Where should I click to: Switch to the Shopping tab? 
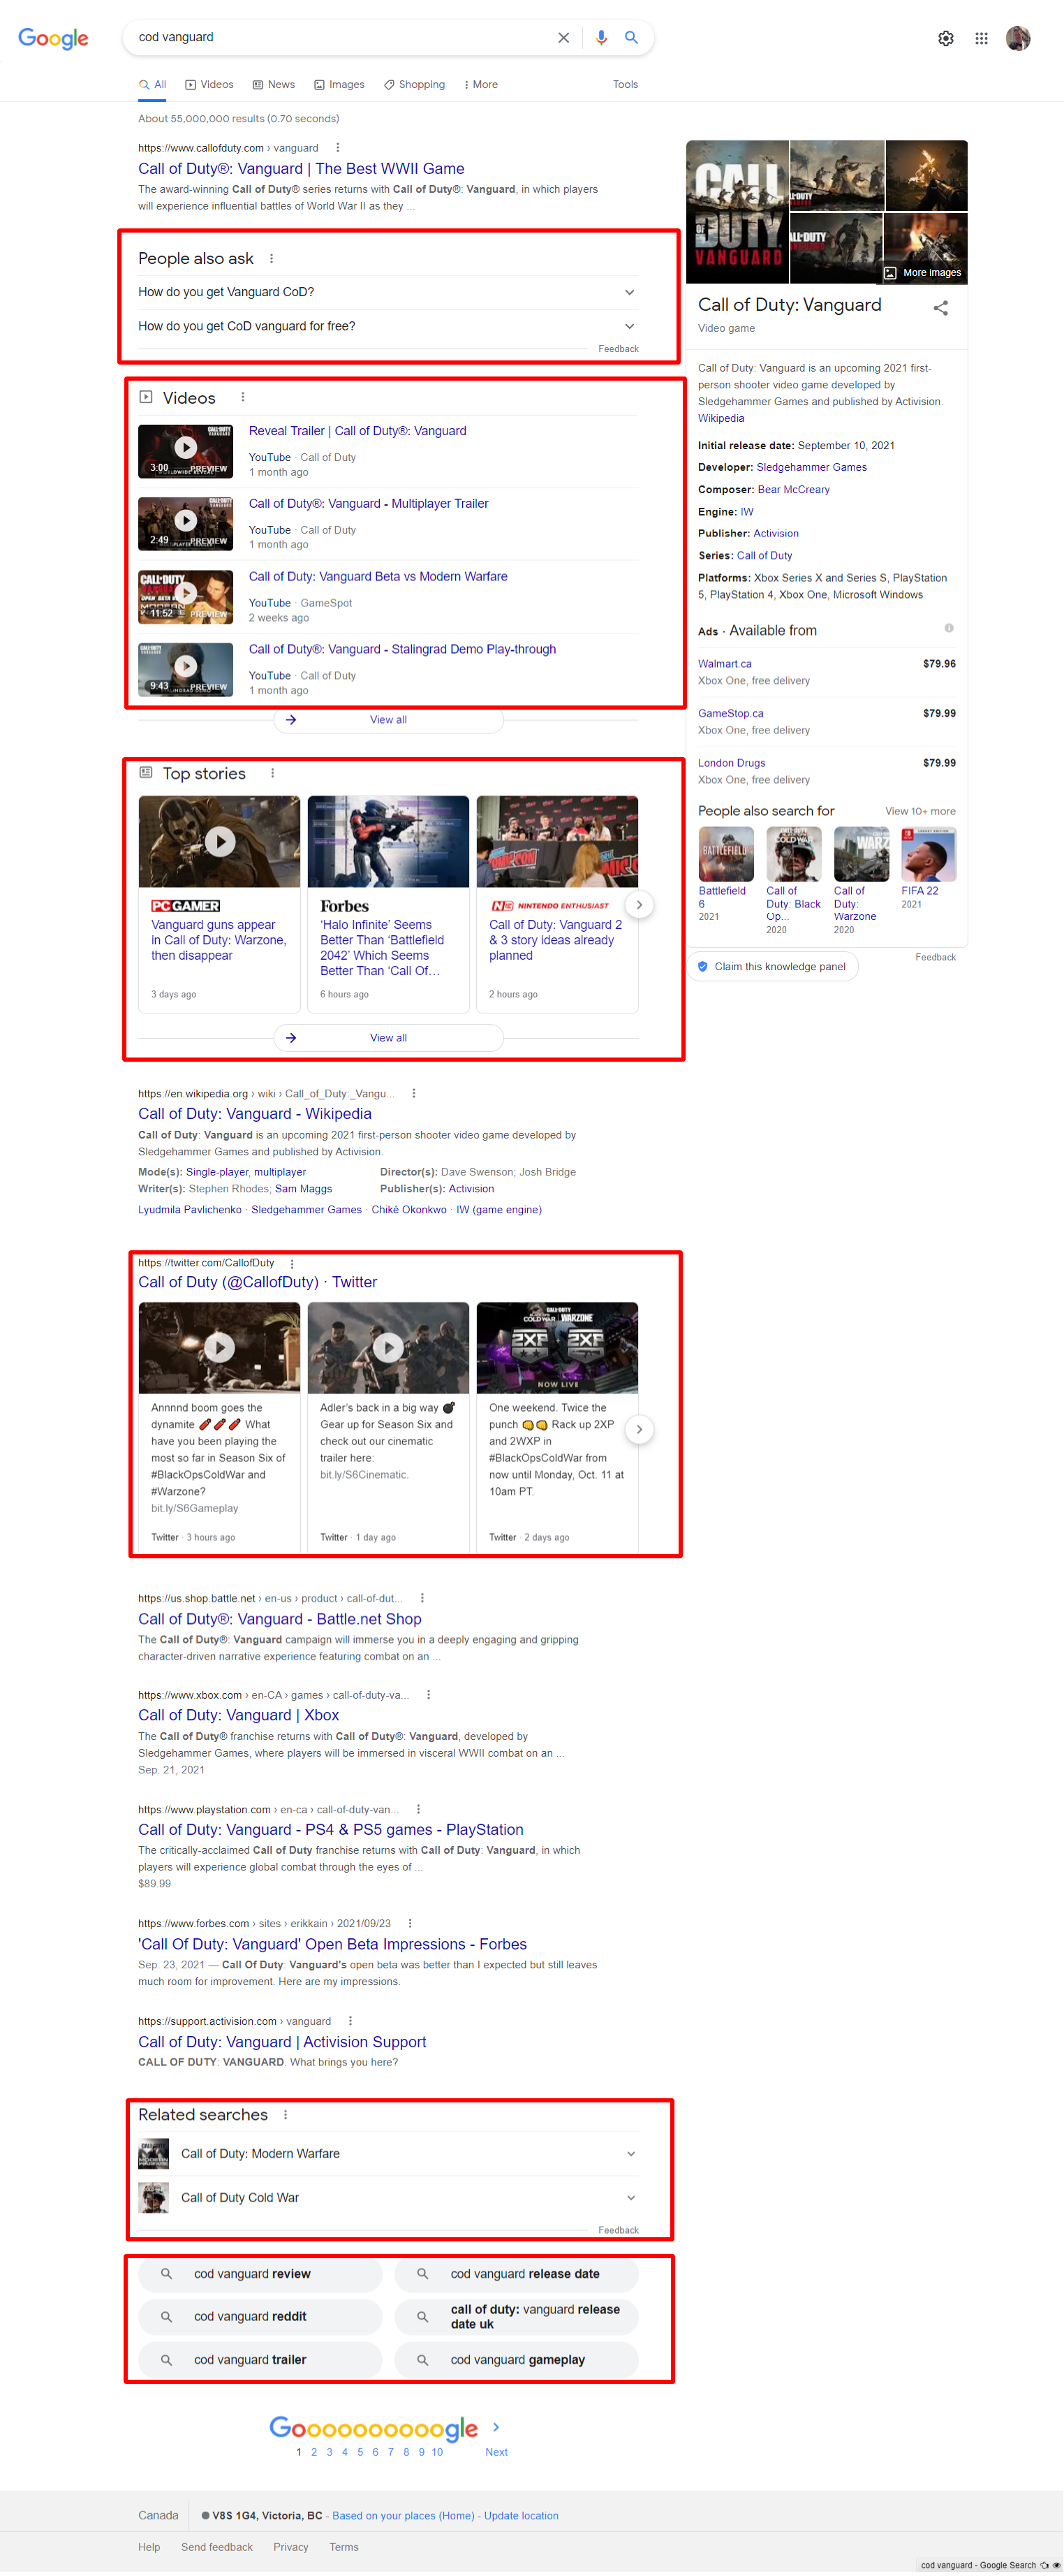[414, 85]
